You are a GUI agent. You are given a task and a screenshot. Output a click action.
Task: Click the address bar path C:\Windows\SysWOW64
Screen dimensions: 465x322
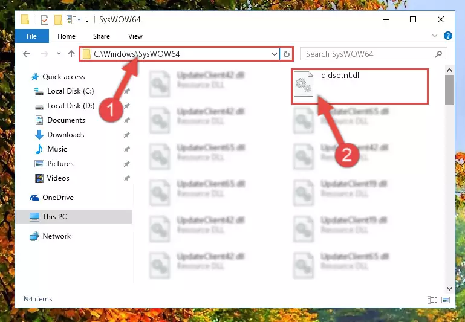tap(137, 54)
